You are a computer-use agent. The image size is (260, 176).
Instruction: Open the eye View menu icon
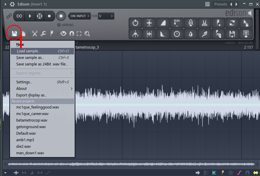(63, 33)
